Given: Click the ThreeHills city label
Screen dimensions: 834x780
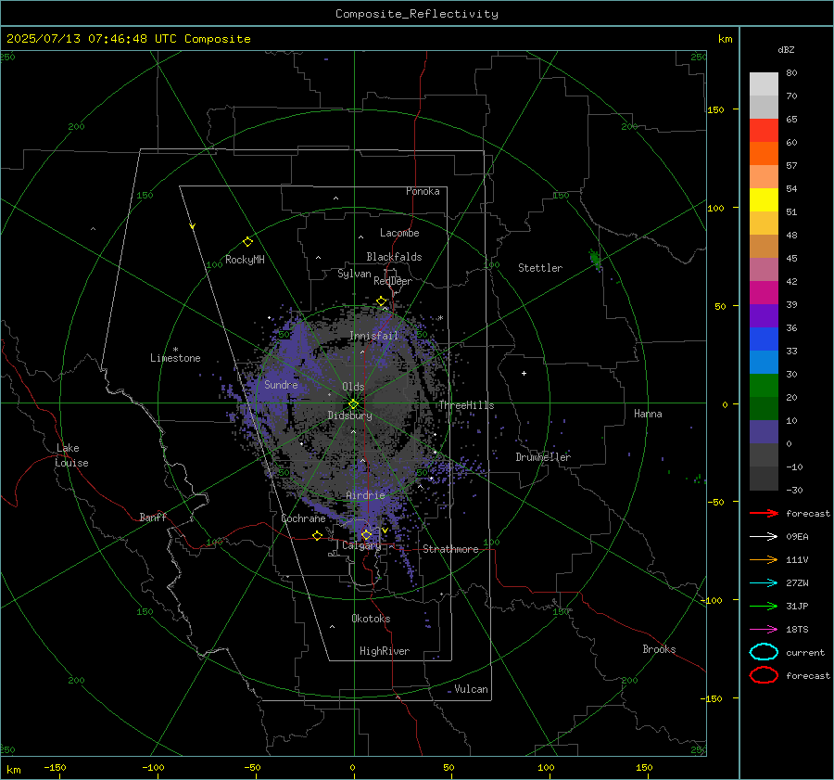Looking at the screenshot, I should tap(466, 405).
